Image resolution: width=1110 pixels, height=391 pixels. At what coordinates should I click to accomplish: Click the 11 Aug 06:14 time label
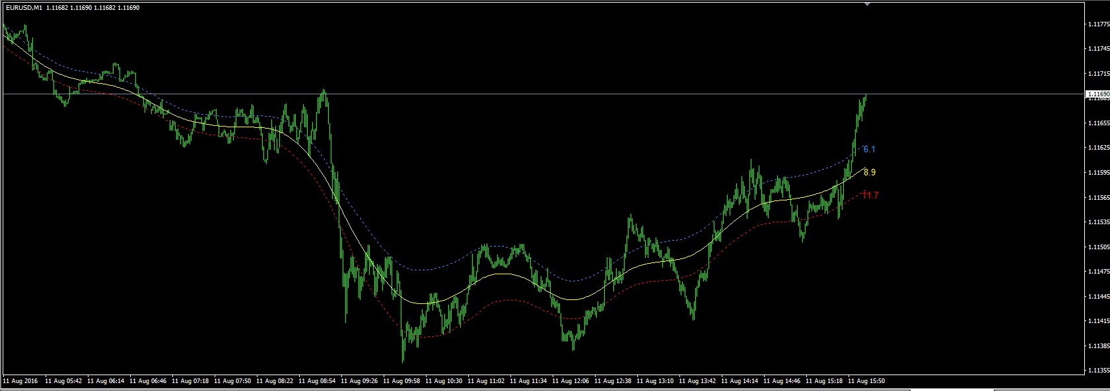[106, 381]
